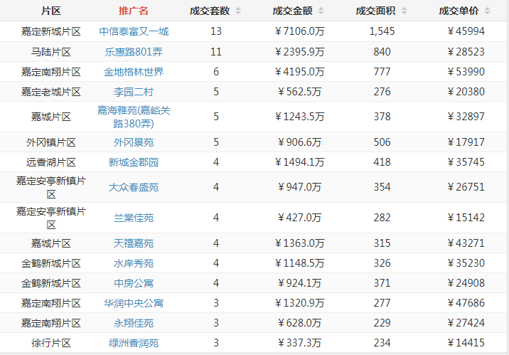Open the 中房公寓 link
This screenshot has height=355, width=509.
134,283
